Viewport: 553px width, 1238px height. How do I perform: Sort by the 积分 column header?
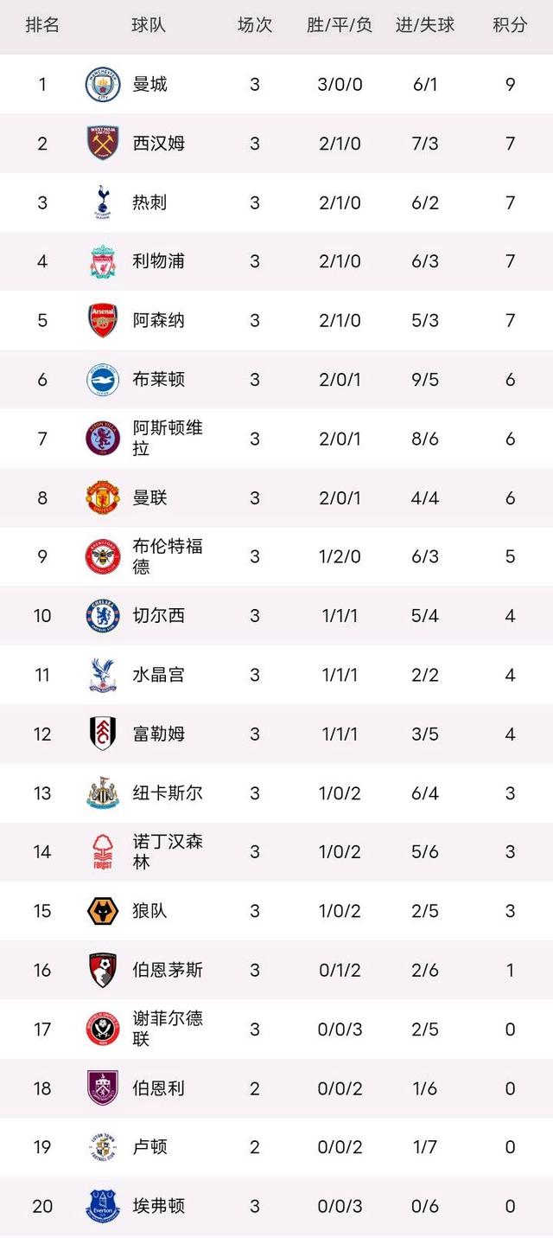(x=510, y=25)
